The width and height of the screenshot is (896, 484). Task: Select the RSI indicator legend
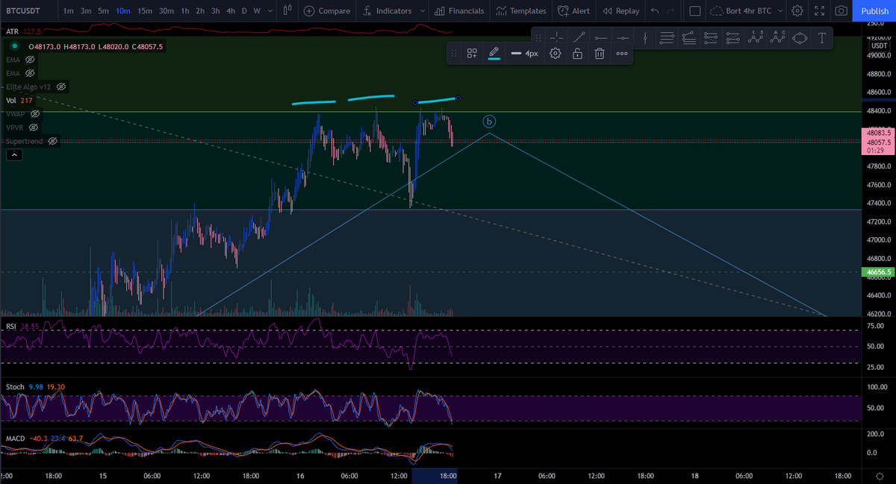pyautogui.click(x=22, y=327)
